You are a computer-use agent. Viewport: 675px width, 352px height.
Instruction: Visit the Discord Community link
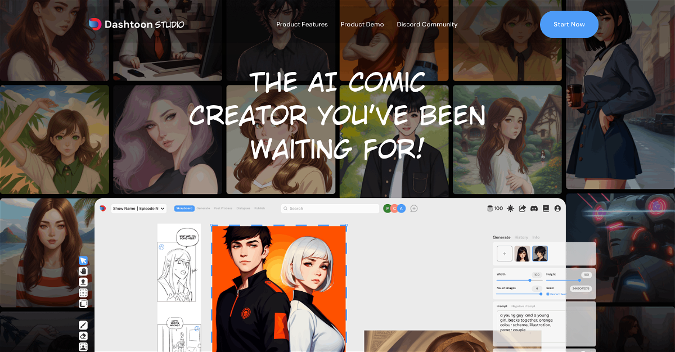(427, 24)
